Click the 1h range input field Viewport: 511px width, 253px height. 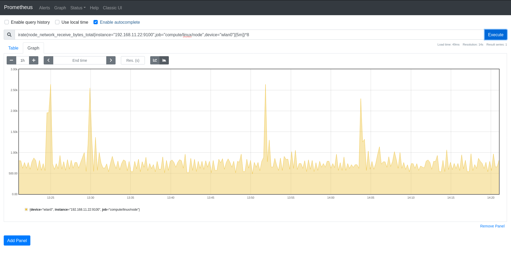[x=23, y=60]
